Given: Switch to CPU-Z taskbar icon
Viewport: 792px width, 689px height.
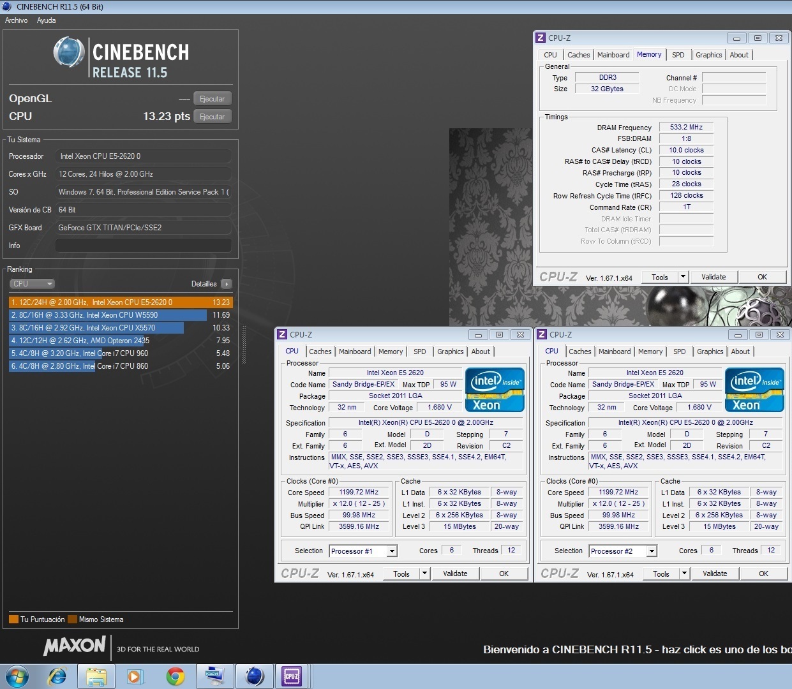Looking at the screenshot, I should pyautogui.click(x=292, y=676).
